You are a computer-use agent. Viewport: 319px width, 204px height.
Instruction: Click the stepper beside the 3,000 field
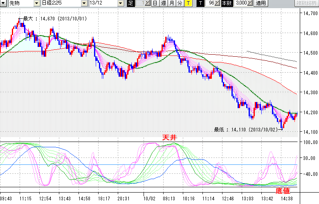click(x=250, y=3)
